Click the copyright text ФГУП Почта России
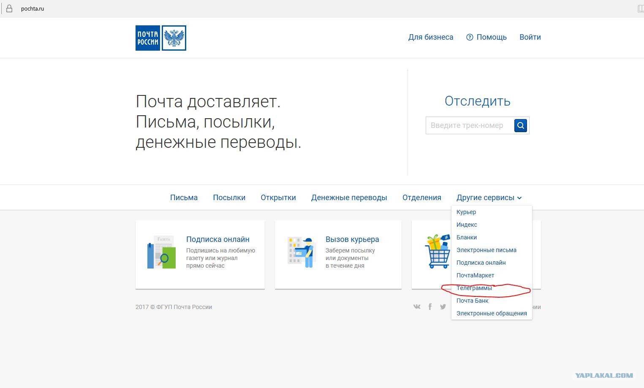644x388 pixels. click(x=174, y=307)
